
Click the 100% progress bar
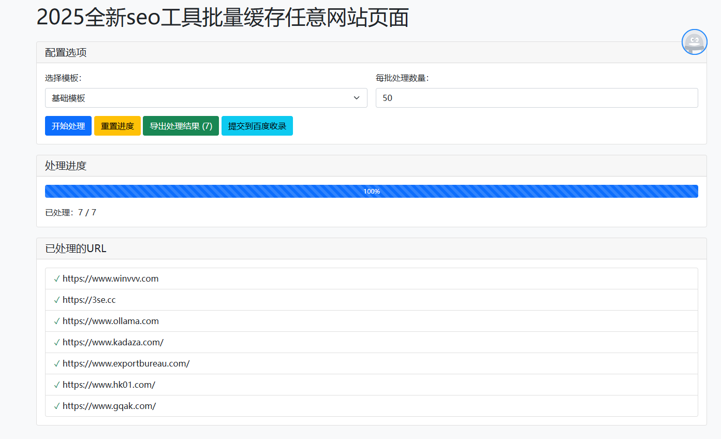point(371,191)
